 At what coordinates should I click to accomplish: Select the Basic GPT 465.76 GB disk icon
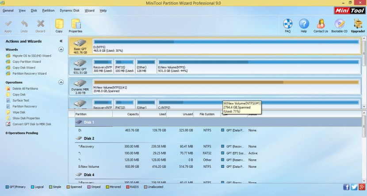tap(80, 43)
